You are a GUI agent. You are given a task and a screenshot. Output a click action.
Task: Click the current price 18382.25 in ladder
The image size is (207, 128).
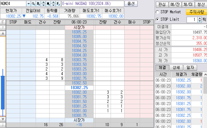coord(79,87)
